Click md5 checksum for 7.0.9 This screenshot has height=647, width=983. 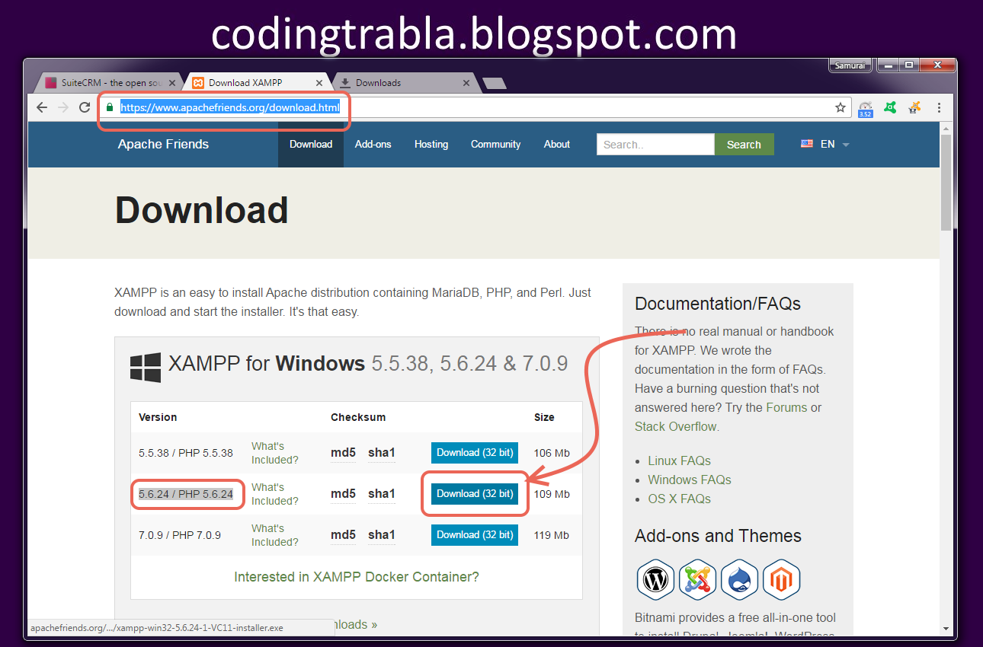pos(343,535)
